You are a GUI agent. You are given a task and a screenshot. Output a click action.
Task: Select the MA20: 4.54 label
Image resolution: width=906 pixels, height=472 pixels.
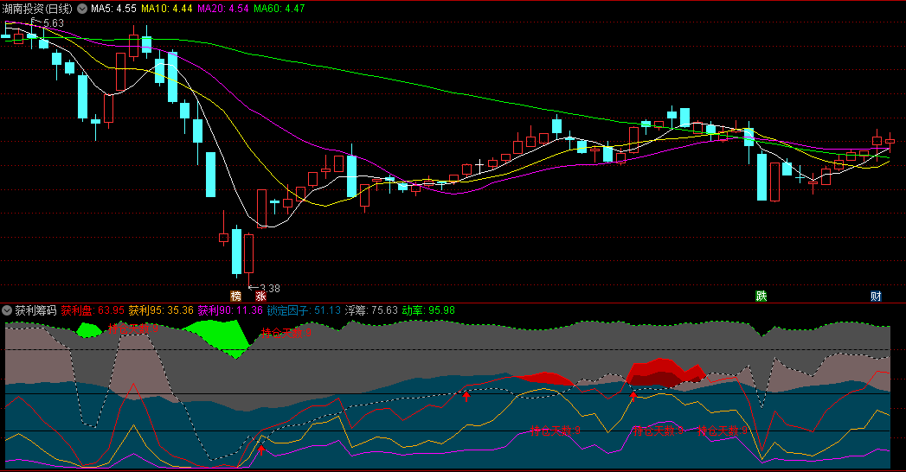pyautogui.click(x=223, y=9)
